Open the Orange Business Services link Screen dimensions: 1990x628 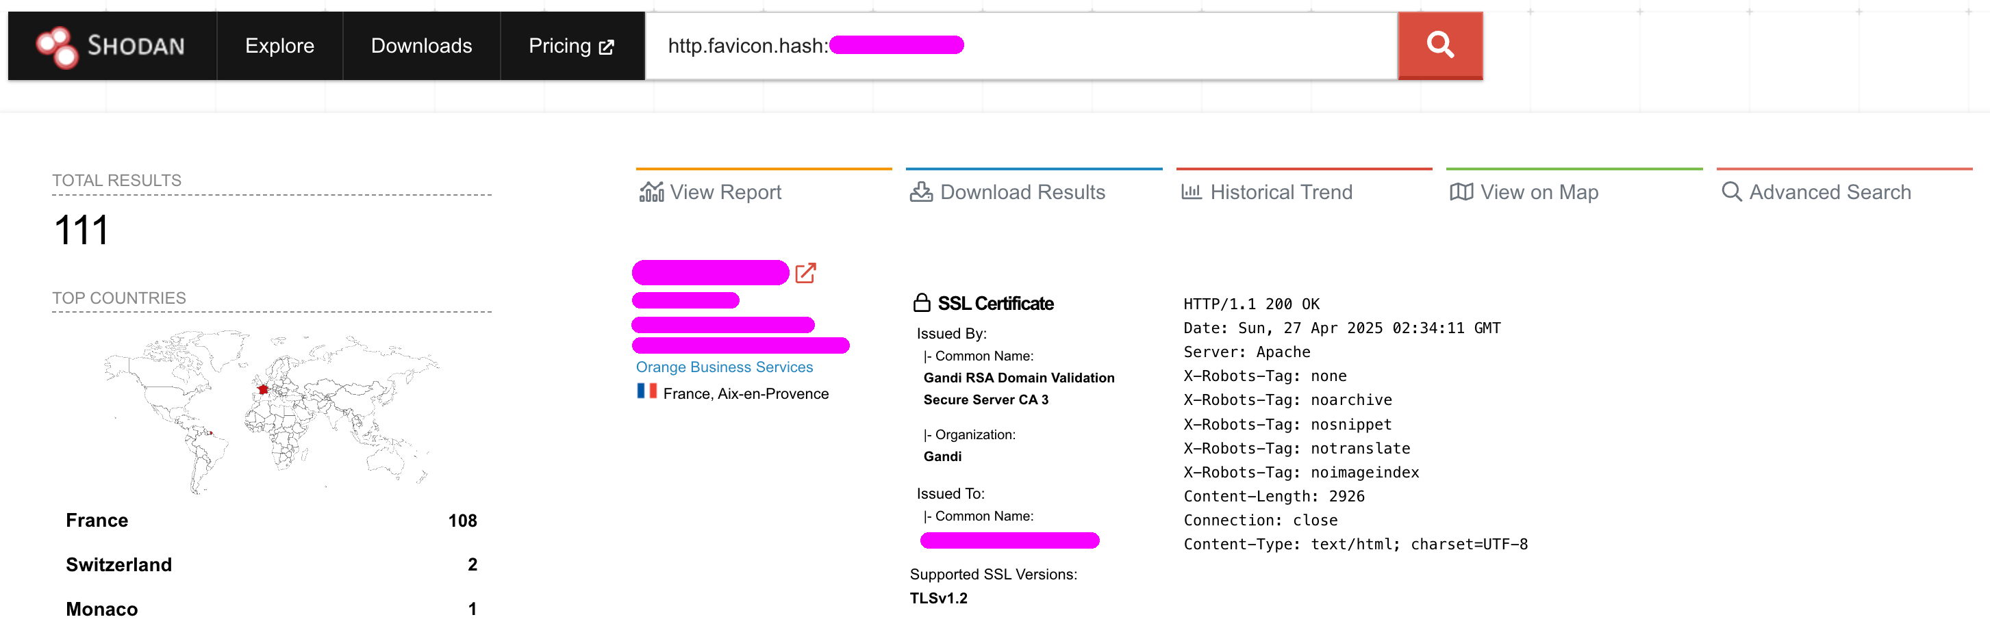point(724,367)
